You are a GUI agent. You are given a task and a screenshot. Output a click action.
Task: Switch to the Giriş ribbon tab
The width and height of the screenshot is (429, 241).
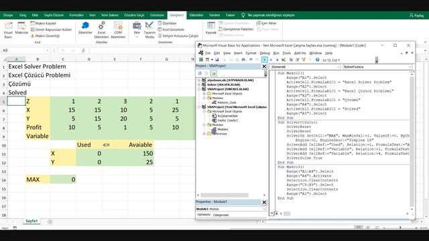coord(23,15)
